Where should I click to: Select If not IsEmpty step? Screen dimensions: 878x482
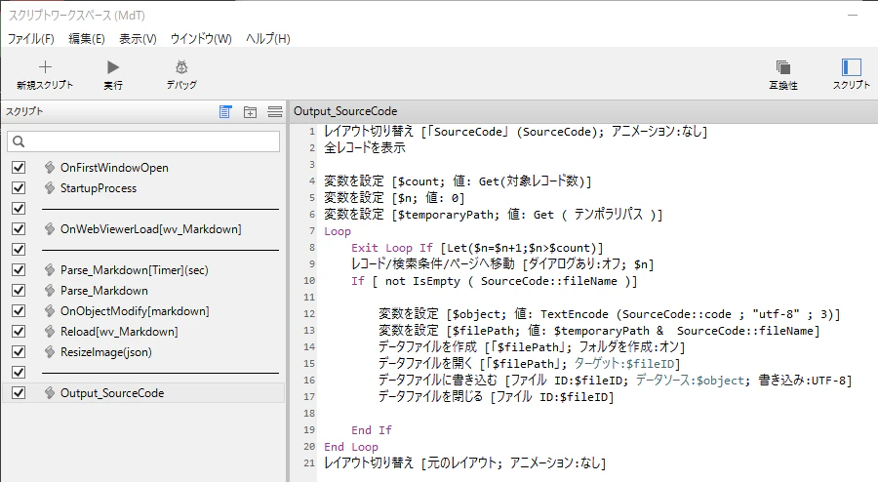tap(495, 281)
